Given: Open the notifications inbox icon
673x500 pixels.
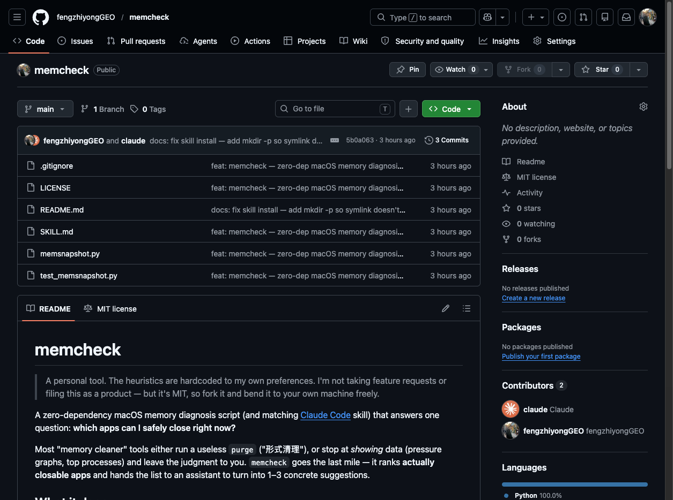Looking at the screenshot, I should click(626, 17).
